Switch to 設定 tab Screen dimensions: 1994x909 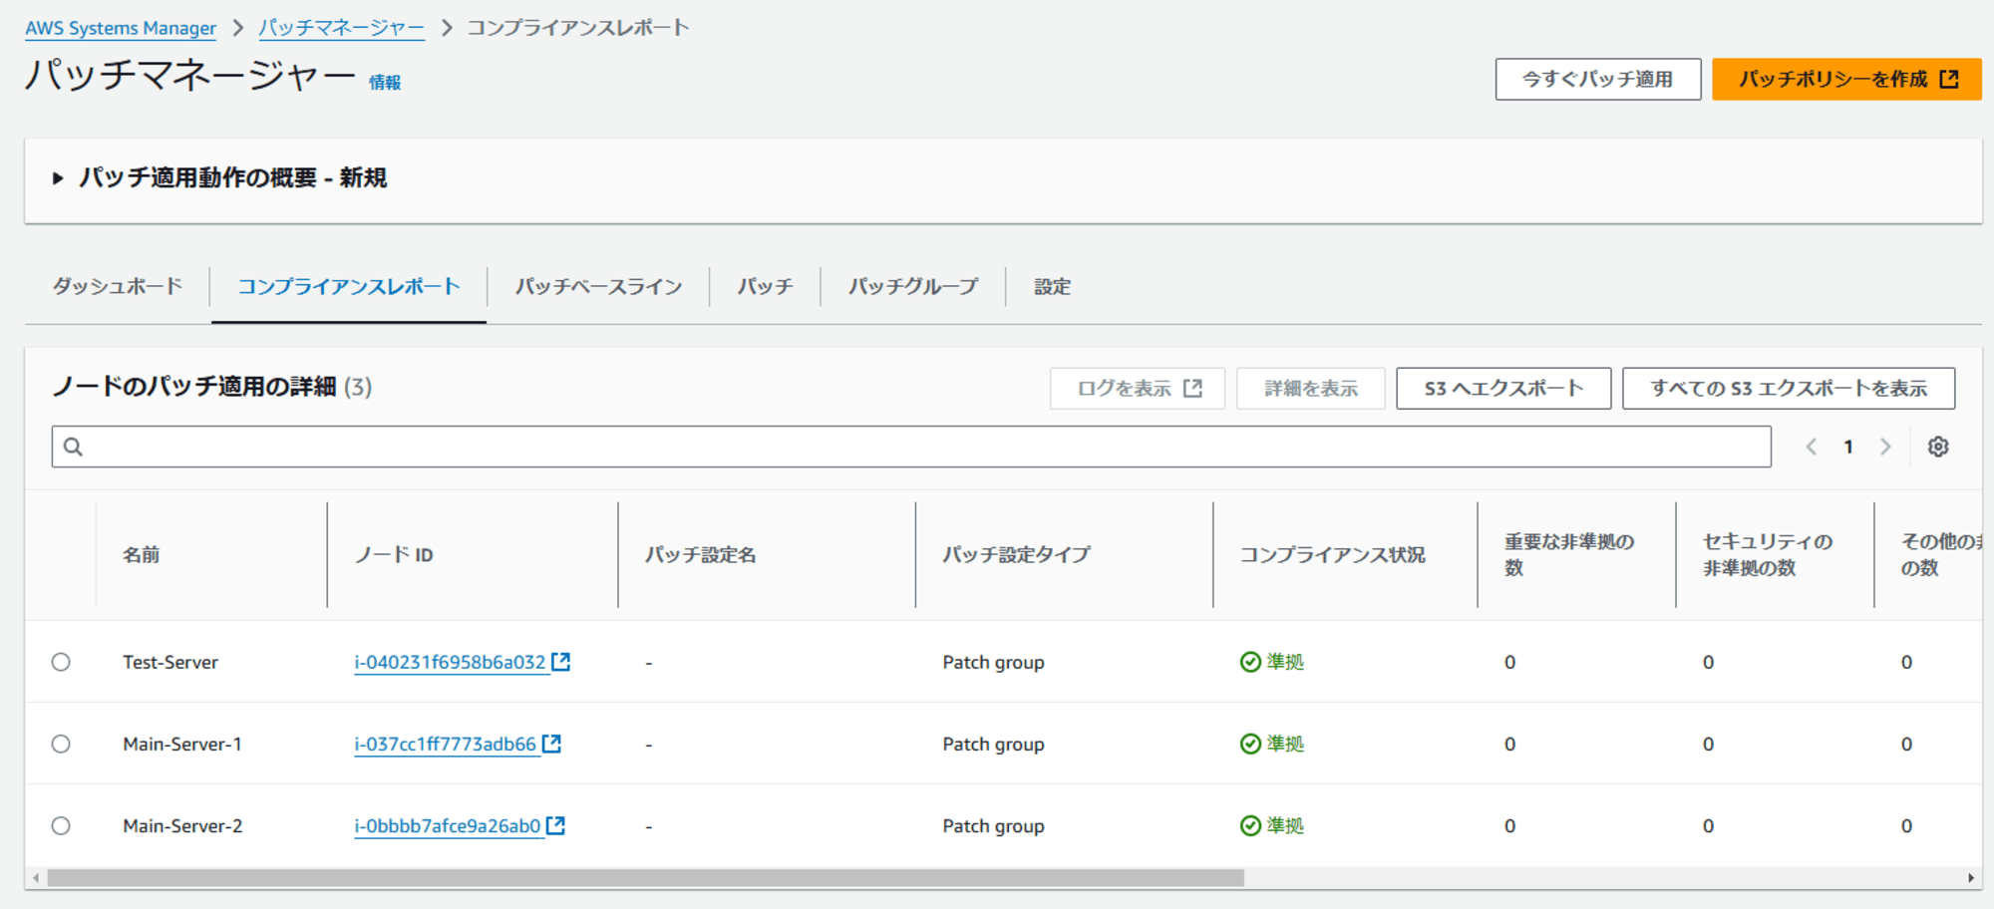(1052, 286)
